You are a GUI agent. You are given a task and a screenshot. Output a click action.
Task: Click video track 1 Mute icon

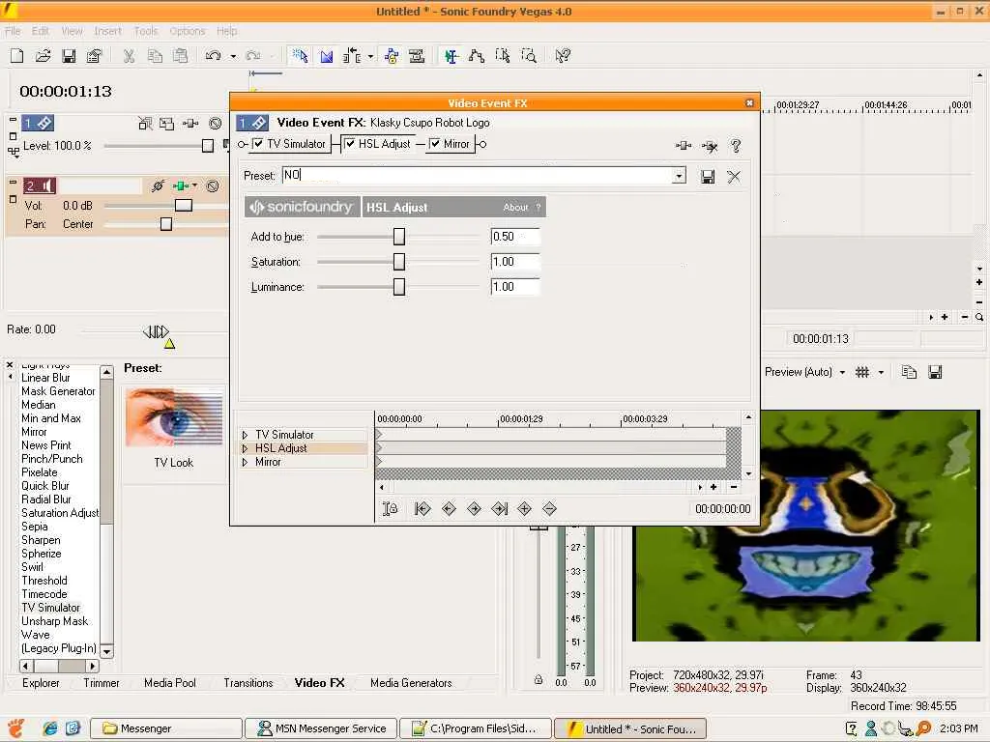[x=215, y=124]
